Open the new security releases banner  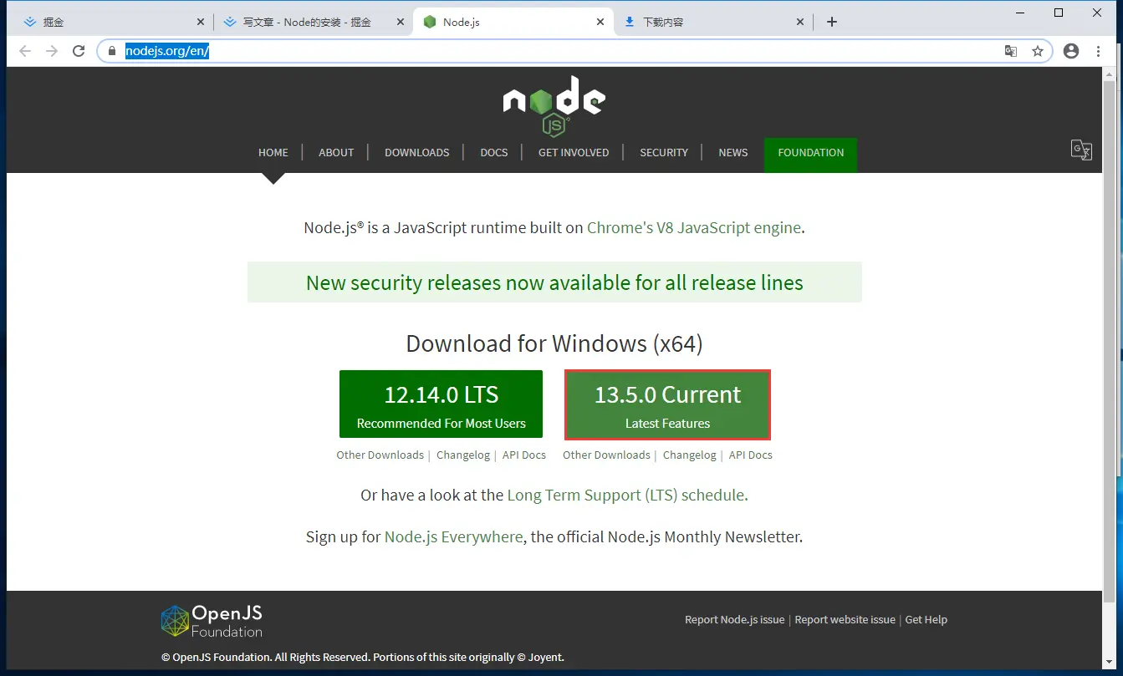point(554,282)
